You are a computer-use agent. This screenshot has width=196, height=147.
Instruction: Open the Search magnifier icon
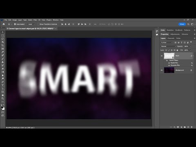pos(188,24)
